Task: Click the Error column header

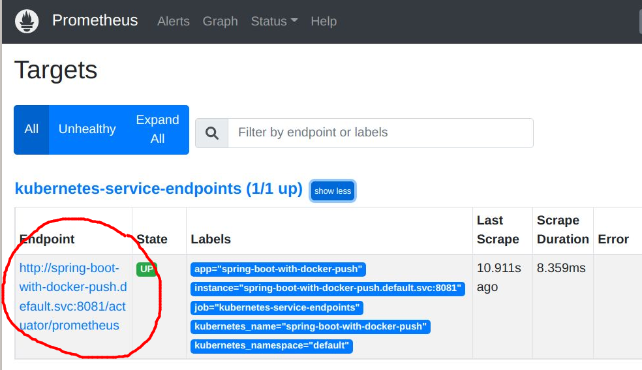Action: pyautogui.click(x=613, y=239)
